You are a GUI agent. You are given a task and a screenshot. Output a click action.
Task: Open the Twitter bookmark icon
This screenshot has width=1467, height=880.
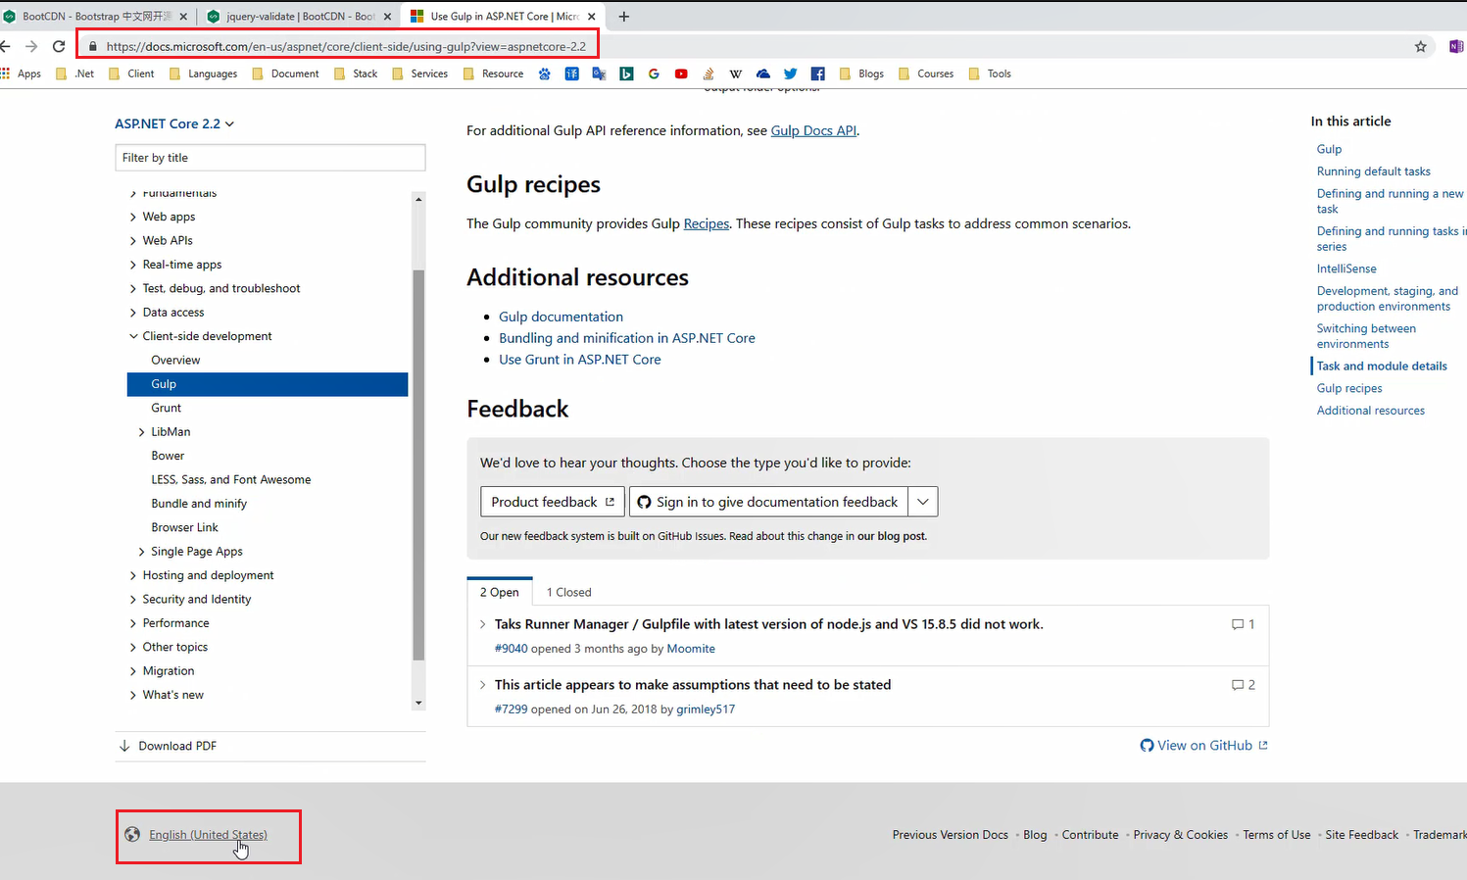tap(791, 73)
